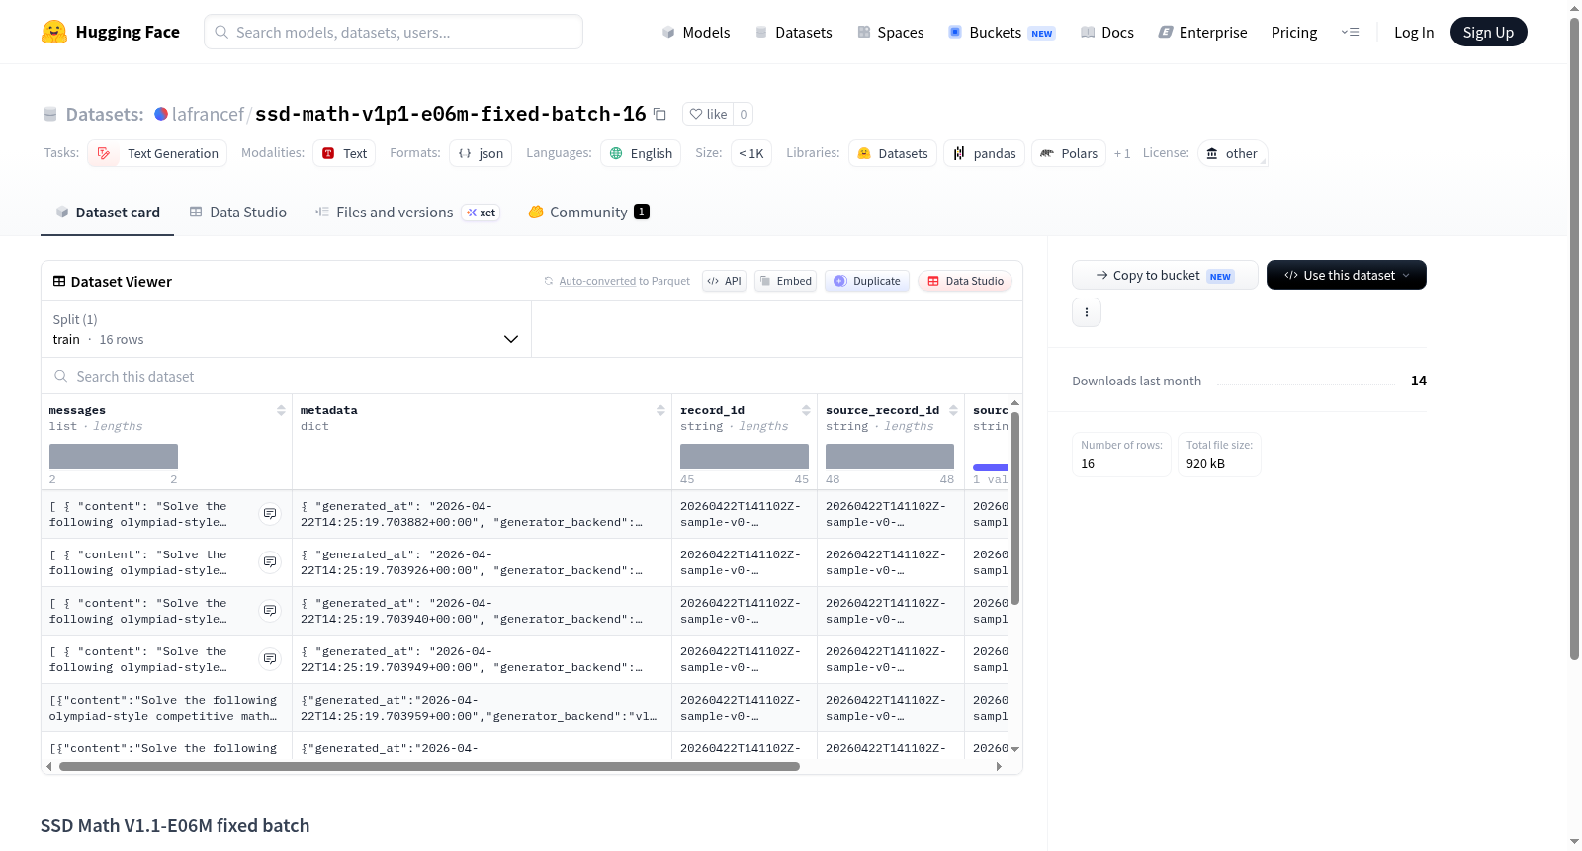
Task: Click the page vertical scrollbar
Action: point(1574,338)
